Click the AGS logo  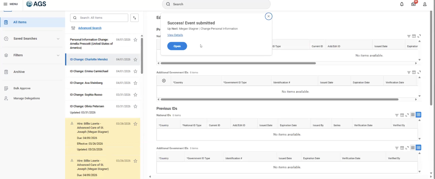[x=36, y=4]
